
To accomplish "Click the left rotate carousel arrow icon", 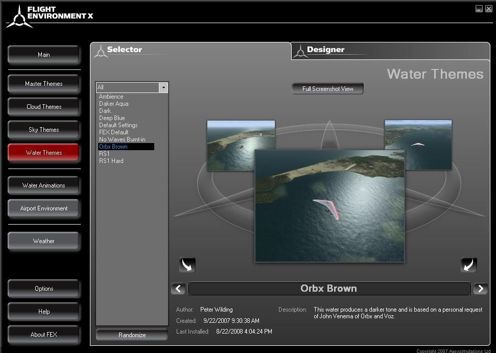I will (187, 265).
